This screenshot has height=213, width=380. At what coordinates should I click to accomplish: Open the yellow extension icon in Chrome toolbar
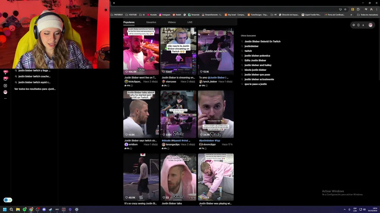tap(353, 9)
